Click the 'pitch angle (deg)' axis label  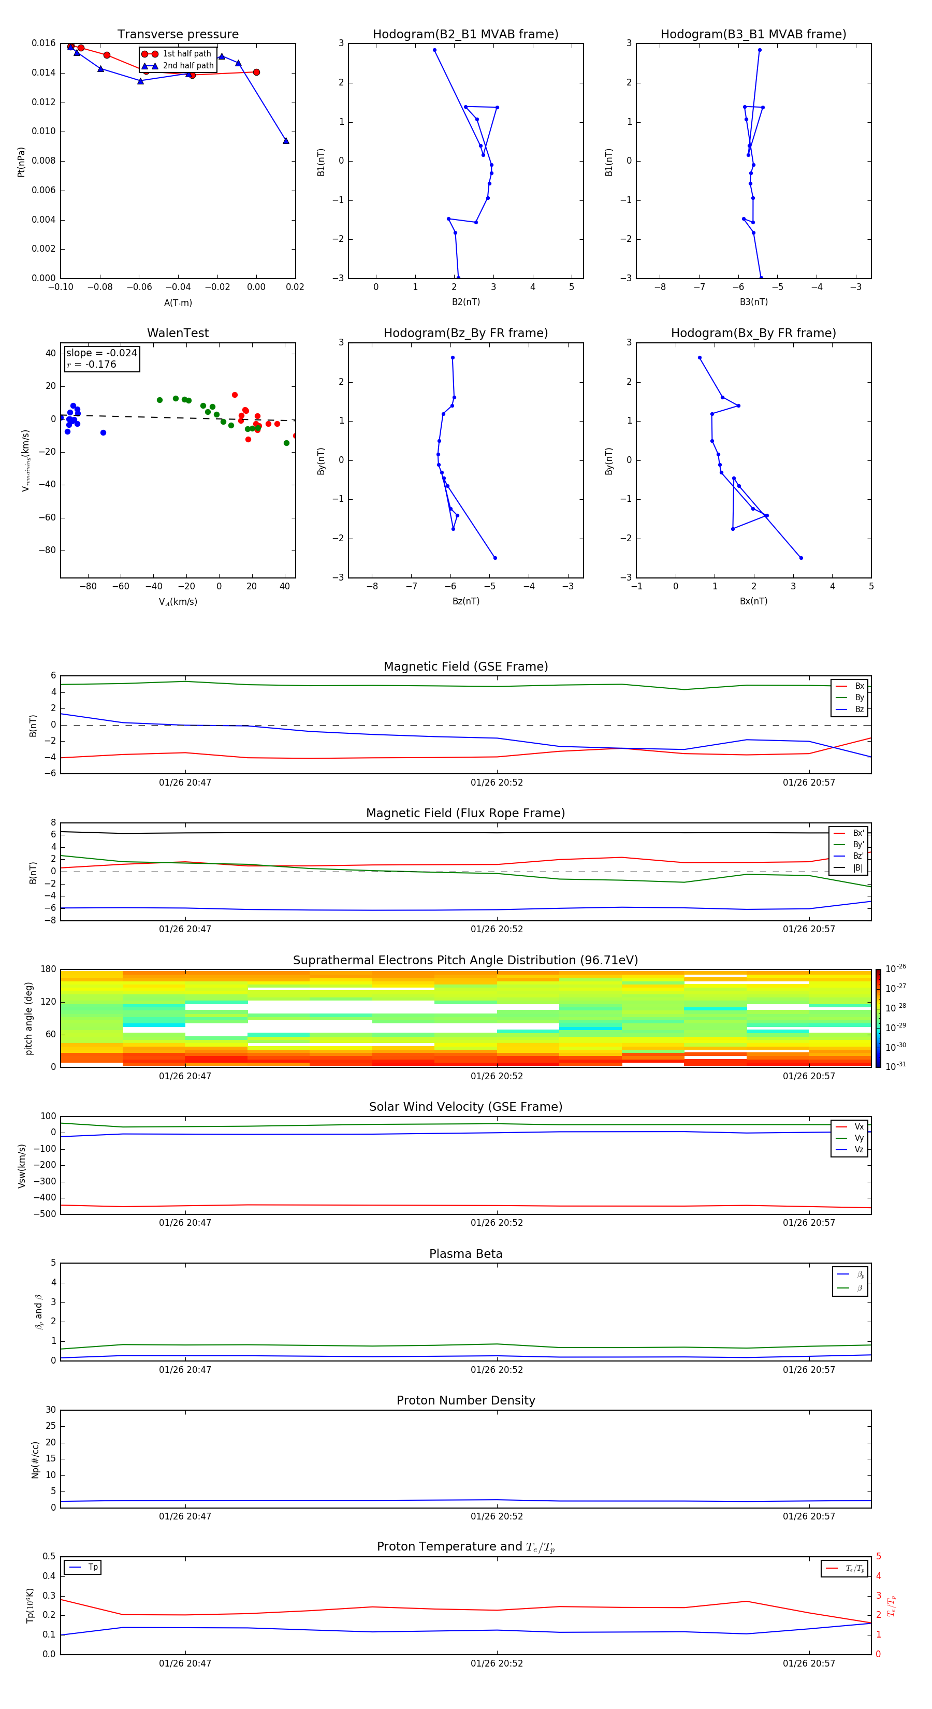click(x=28, y=1018)
